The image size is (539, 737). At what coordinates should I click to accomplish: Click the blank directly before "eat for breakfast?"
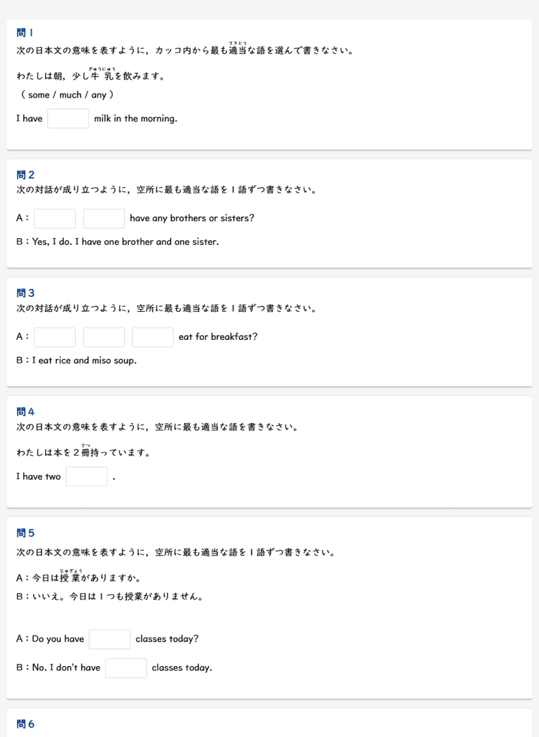(153, 337)
